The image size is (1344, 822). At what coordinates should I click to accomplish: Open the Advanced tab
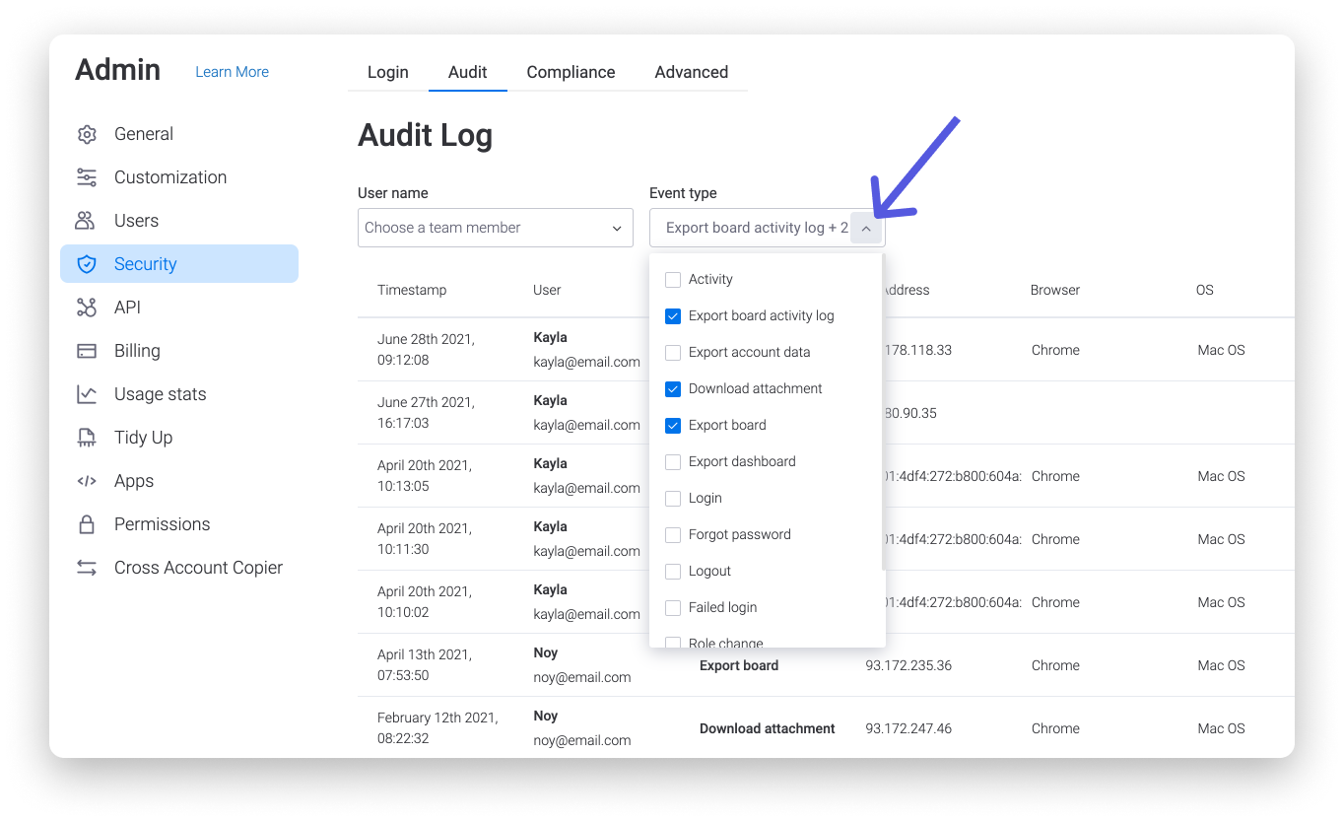pos(691,72)
